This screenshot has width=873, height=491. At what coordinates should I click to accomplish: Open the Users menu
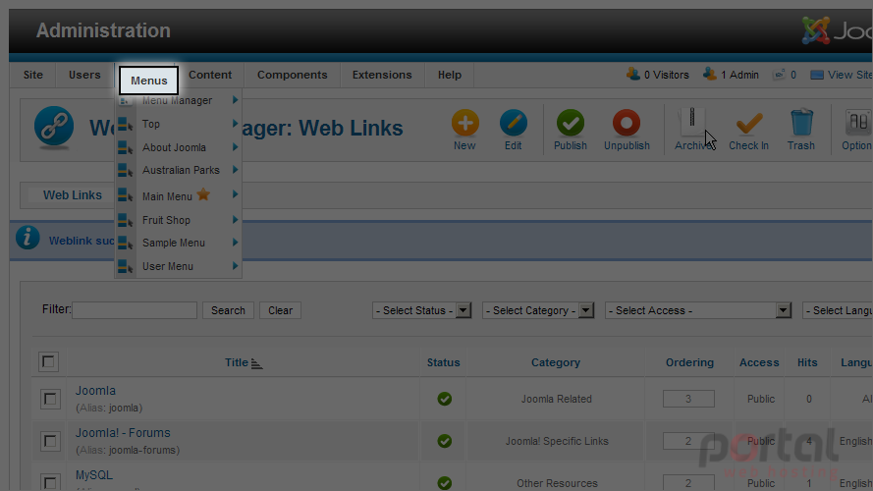(84, 75)
